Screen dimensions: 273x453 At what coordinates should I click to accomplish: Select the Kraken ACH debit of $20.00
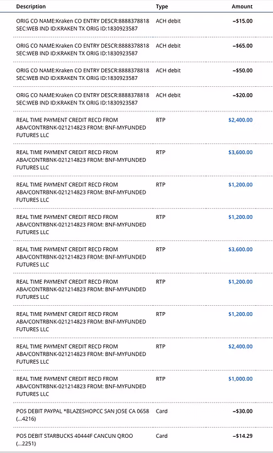pyautogui.click(x=136, y=99)
